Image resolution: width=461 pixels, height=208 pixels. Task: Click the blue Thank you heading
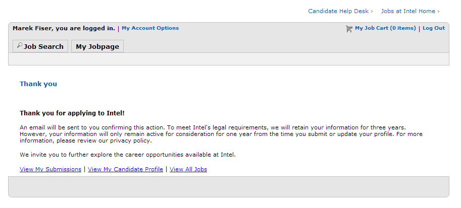point(38,84)
